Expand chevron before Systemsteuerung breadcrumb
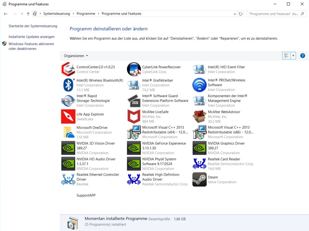This screenshot has height=231, width=309. (40, 14)
